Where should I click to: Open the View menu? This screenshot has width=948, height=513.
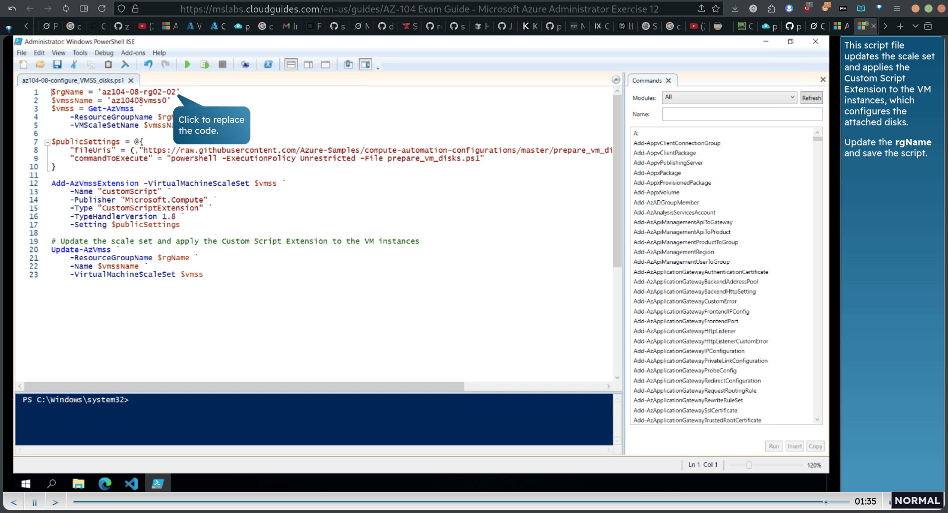pos(58,53)
